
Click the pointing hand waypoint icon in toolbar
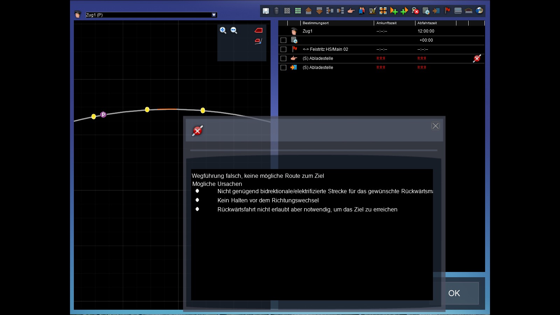(x=351, y=11)
